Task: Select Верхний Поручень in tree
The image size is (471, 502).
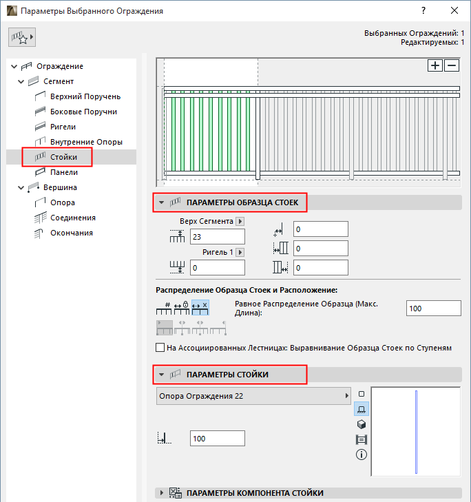Action: click(x=85, y=96)
